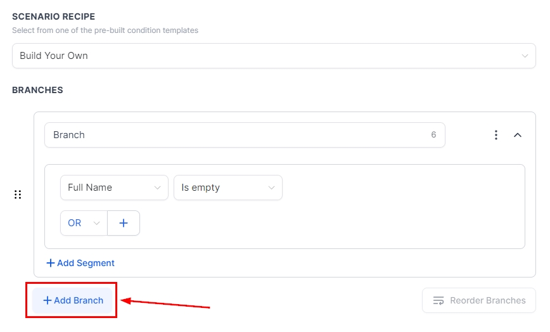Open the OR logic operator dropdown

point(84,223)
